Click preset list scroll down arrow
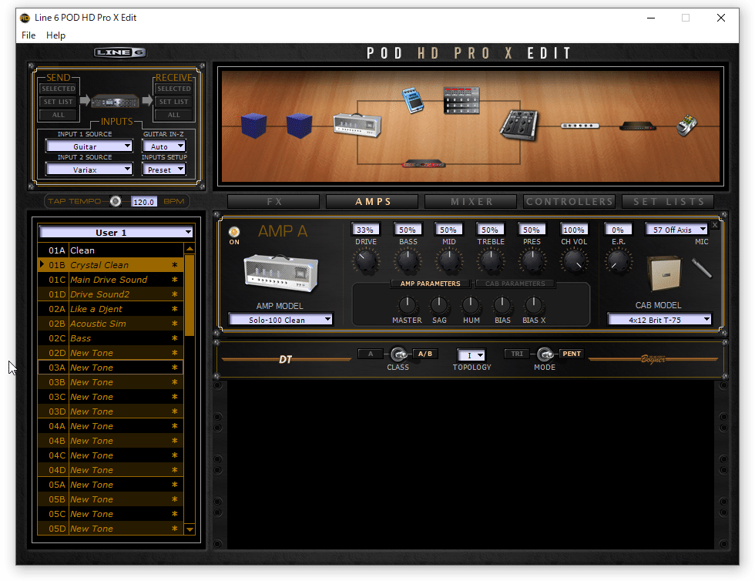Viewport: 755px width, 581px height. point(190,529)
